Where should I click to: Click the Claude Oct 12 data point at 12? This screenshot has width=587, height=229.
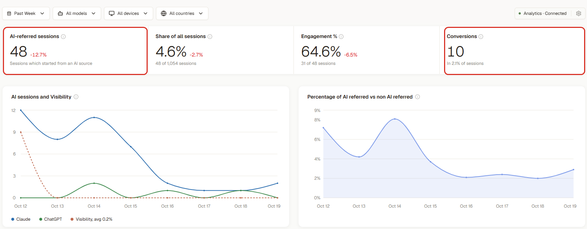coord(21,110)
